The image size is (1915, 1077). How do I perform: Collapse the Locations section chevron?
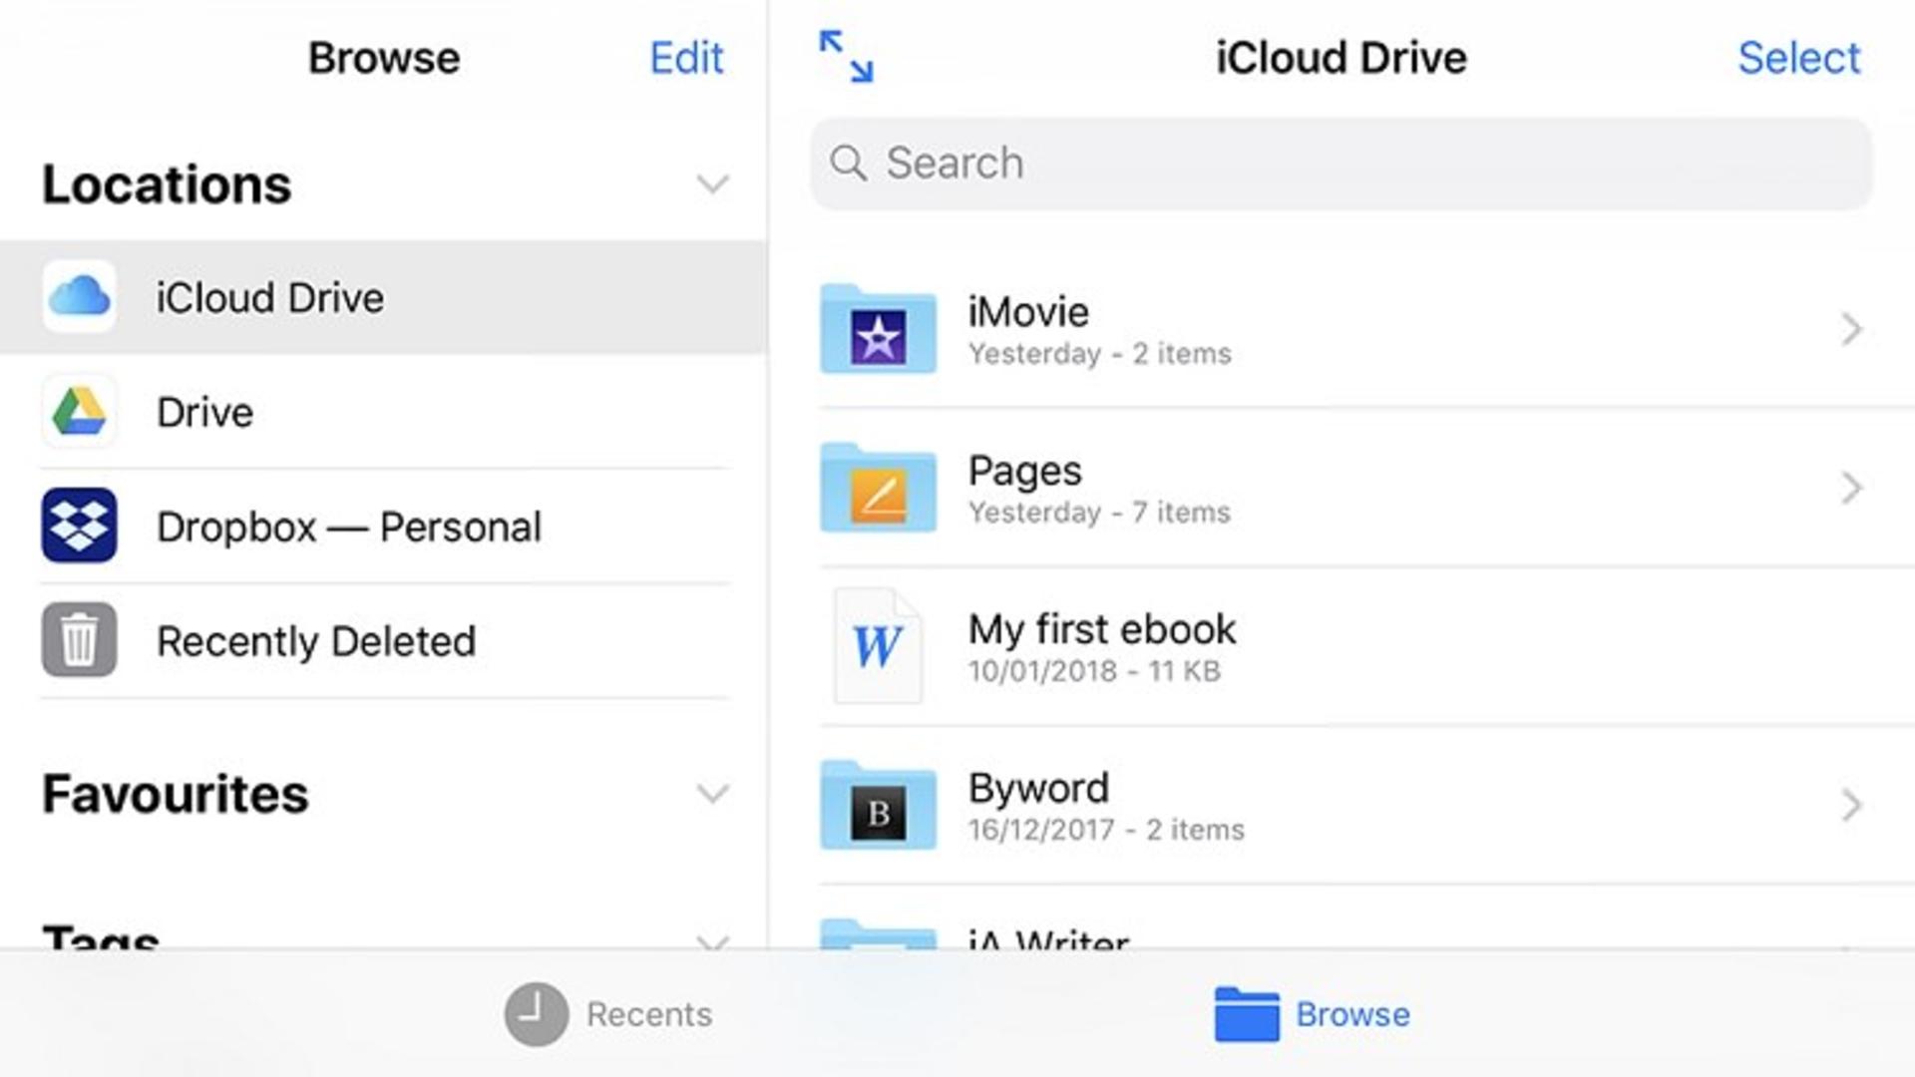pos(712,184)
